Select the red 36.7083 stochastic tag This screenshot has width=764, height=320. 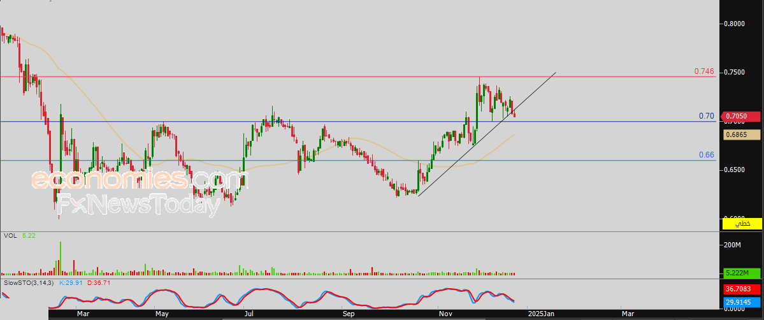[x=742, y=289]
